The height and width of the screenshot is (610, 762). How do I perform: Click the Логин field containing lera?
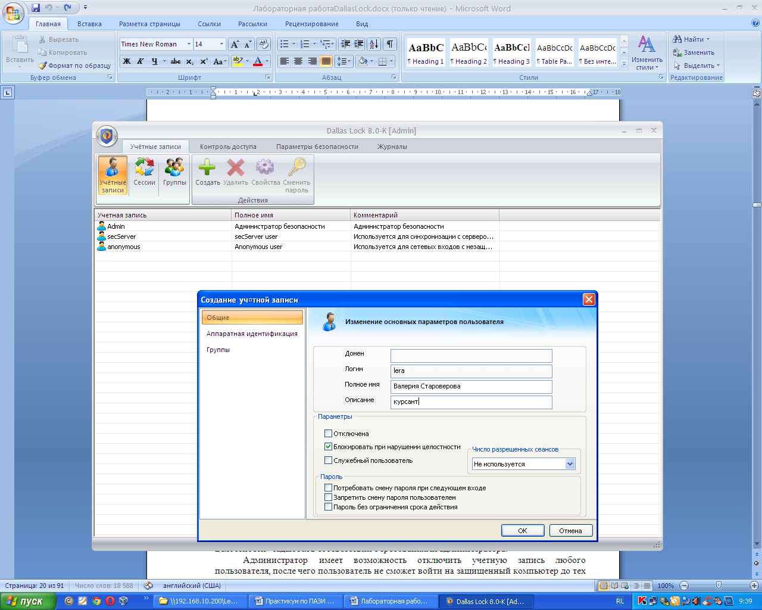pos(471,371)
